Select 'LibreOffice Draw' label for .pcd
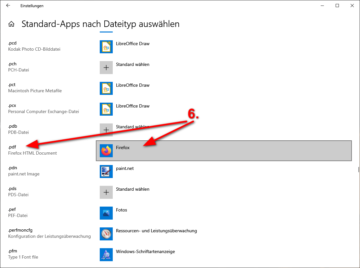This screenshot has width=360, height=268. (133, 44)
